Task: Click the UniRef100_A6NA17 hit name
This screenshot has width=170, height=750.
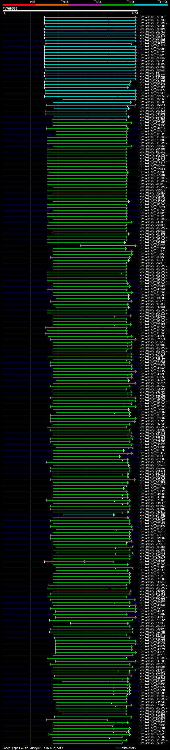Action: click(152, 462)
